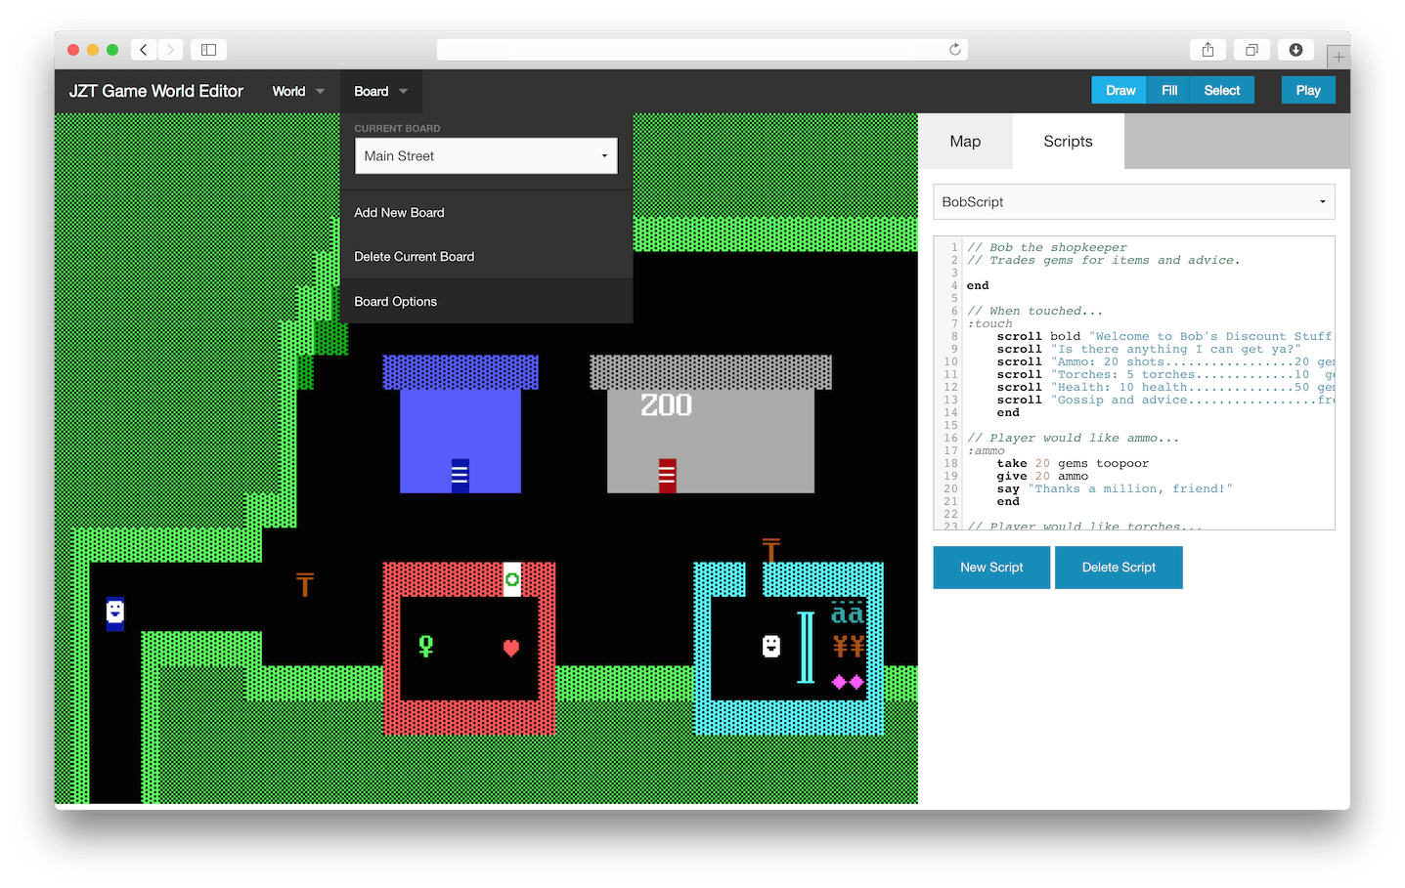Select the blue smiley player on the board
The image size is (1405, 888).
[115, 613]
